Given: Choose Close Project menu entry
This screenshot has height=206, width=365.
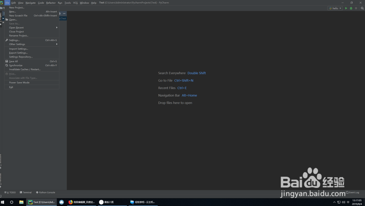Looking at the screenshot, I should pos(32,32).
